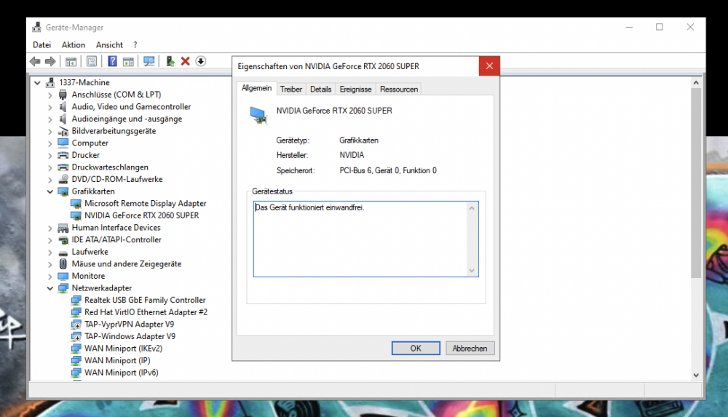
Task: Click the IDE ATA/ATAPI-Controller icon
Action: tap(63, 239)
